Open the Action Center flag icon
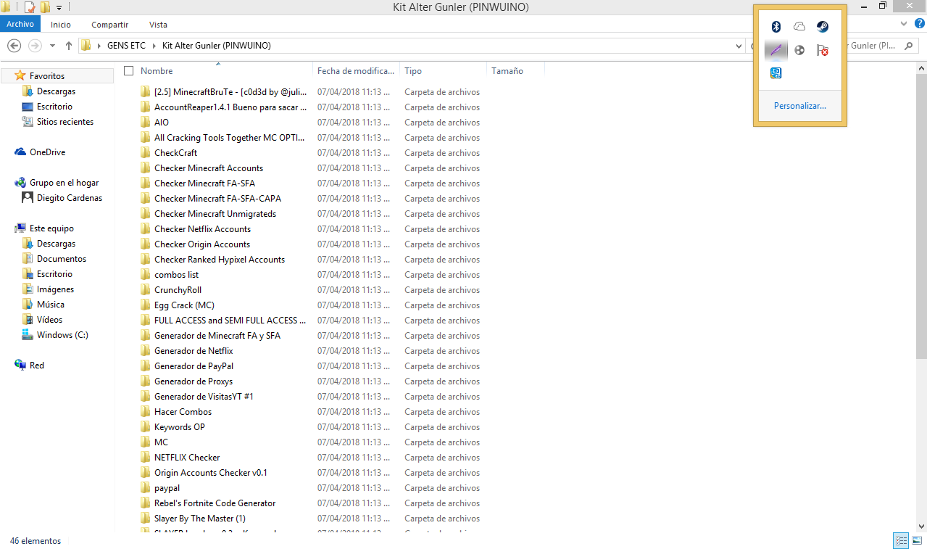 (823, 50)
